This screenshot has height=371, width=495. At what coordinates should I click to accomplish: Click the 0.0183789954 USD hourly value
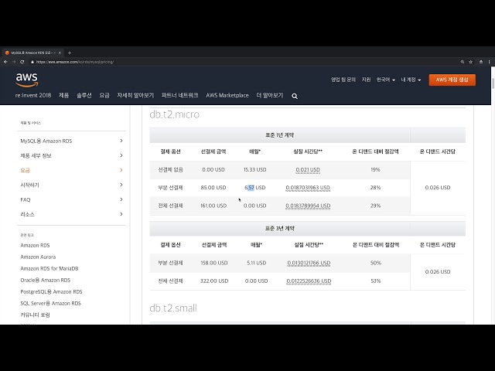[308, 206]
